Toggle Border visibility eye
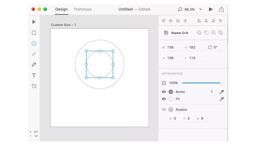The width and height of the screenshot is (273, 146). point(164,92)
